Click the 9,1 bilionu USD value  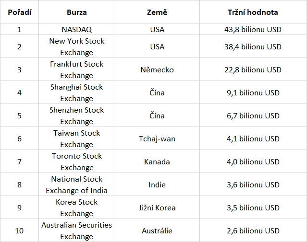pos(253,92)
